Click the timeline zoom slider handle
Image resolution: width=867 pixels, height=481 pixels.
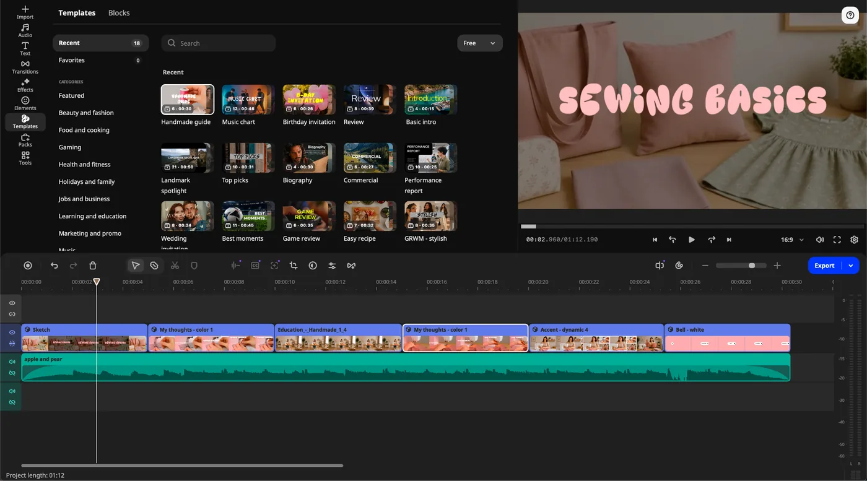pos(752,266)
